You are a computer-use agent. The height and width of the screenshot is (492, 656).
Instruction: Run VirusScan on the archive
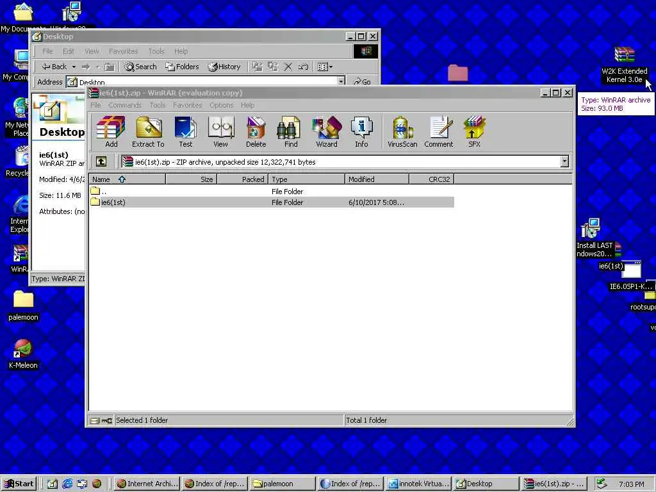click(402, 132)
